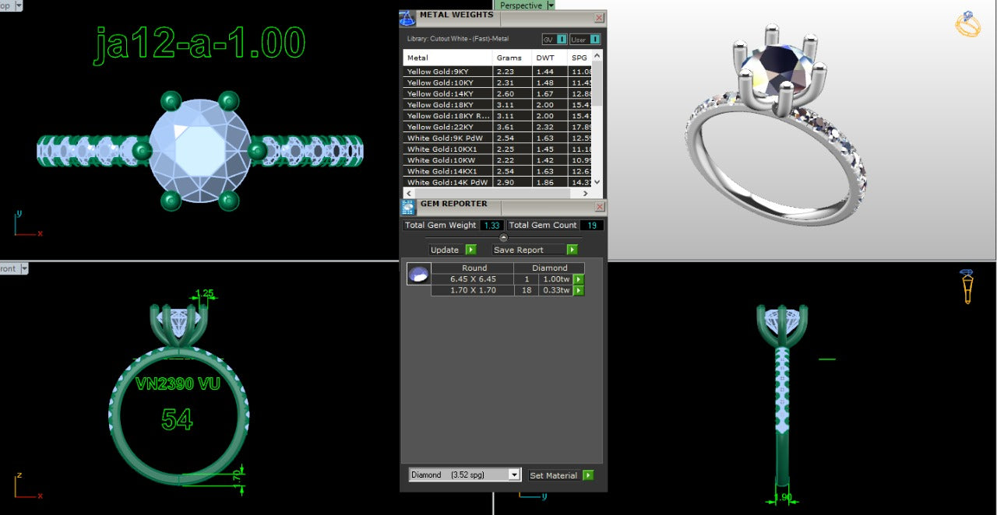Open the Perspective viewport dropdown arrow
The width and height of the screenshot is (997, 515).
(x=551, y=5)
